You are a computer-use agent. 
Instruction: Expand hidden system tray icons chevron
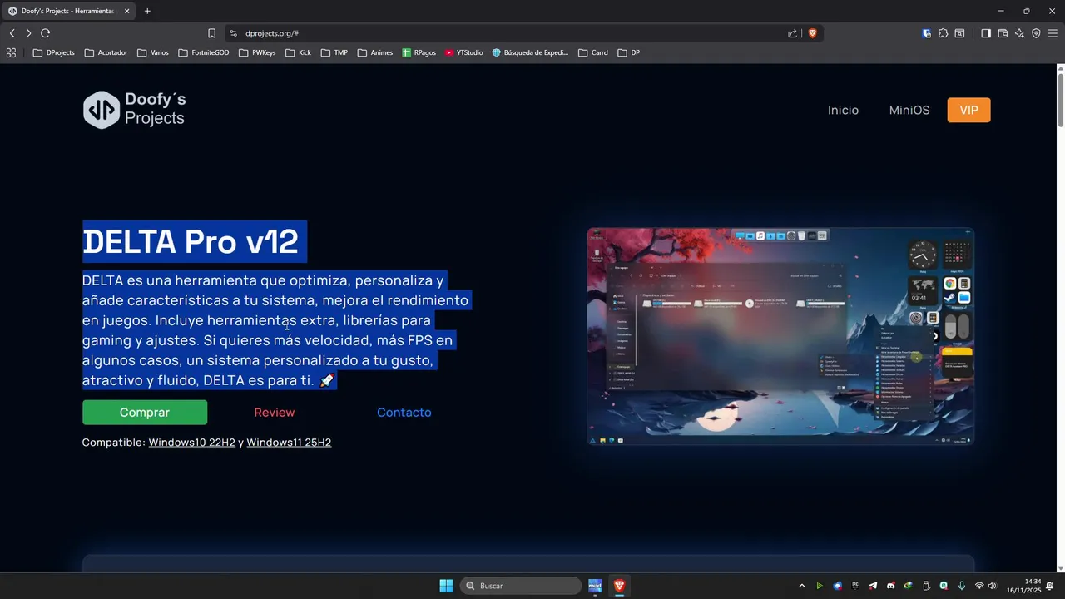tap(802, 586)
